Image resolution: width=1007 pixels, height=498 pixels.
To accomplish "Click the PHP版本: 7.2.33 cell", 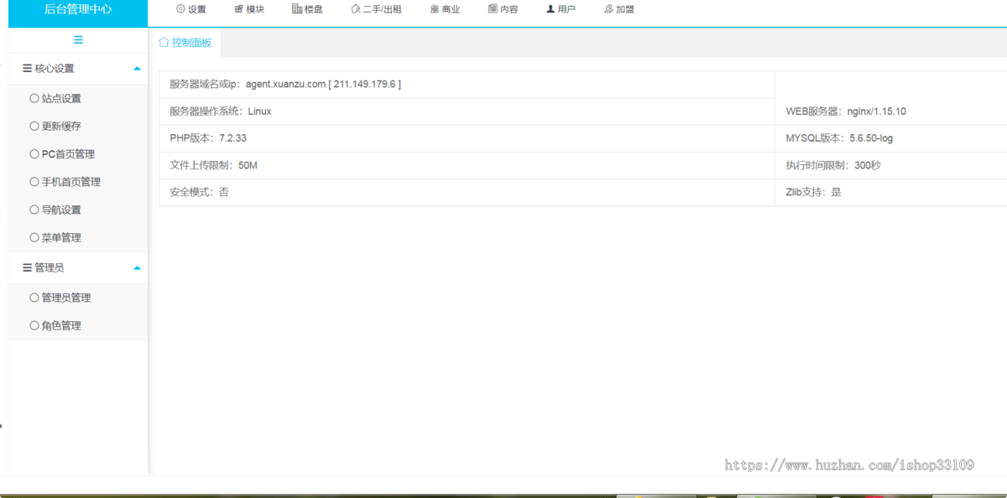I will click(x=467, y=138).
